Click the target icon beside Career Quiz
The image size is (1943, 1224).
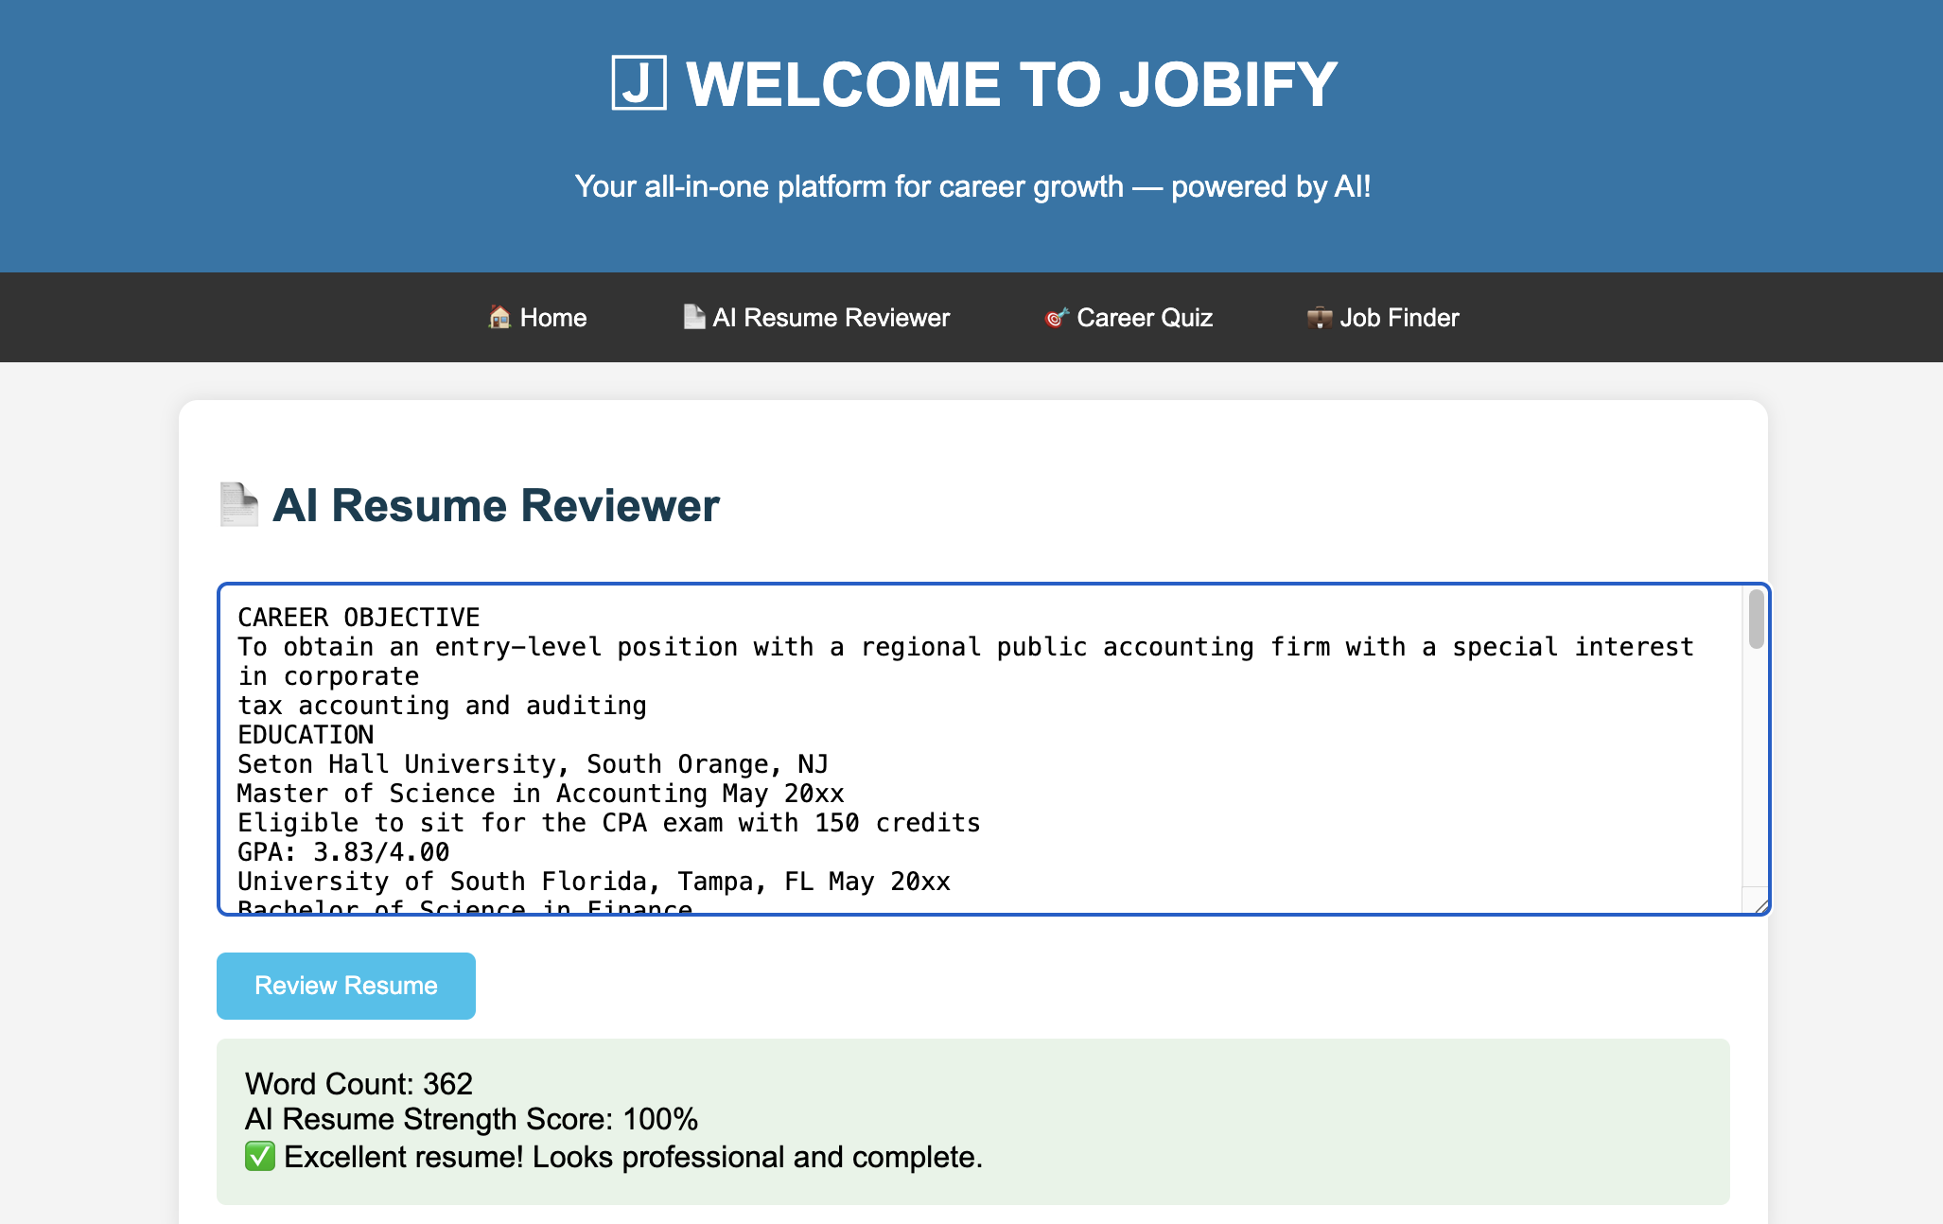(x=1056, y=317)
